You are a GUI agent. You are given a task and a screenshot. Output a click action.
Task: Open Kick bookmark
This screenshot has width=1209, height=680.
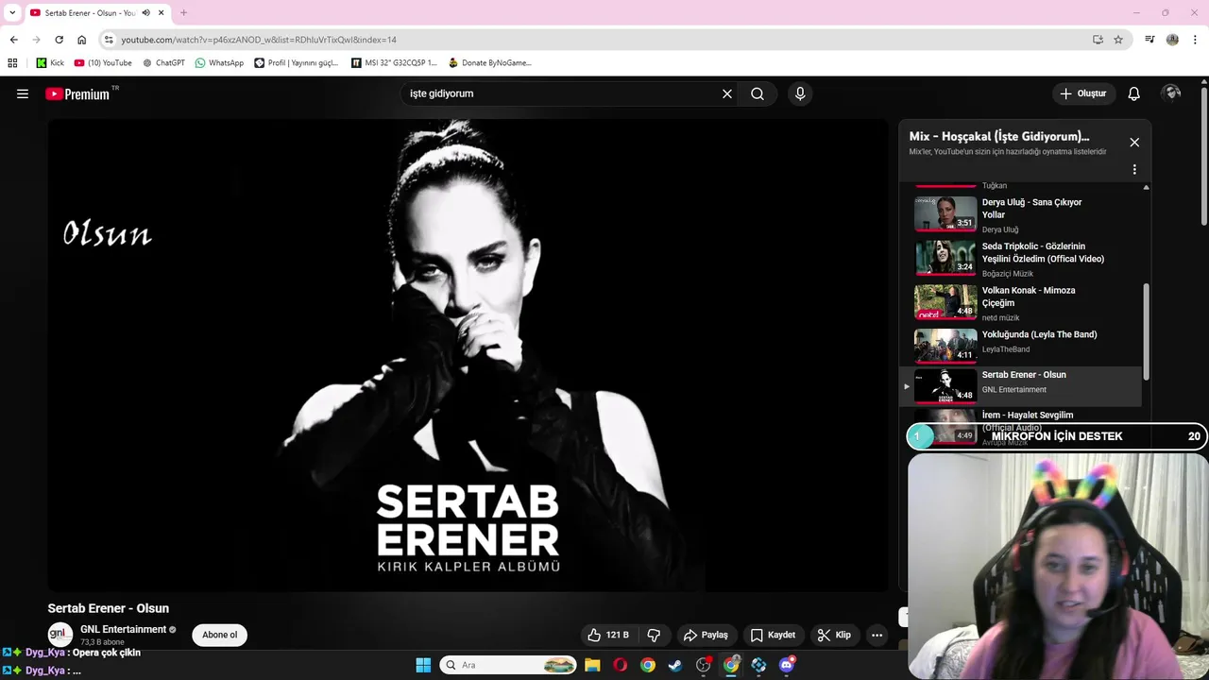click(x=50, y=63)
